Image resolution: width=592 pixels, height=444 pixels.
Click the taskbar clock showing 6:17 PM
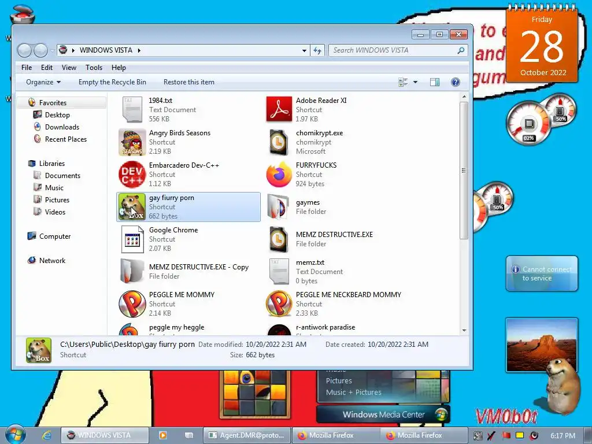563,435
